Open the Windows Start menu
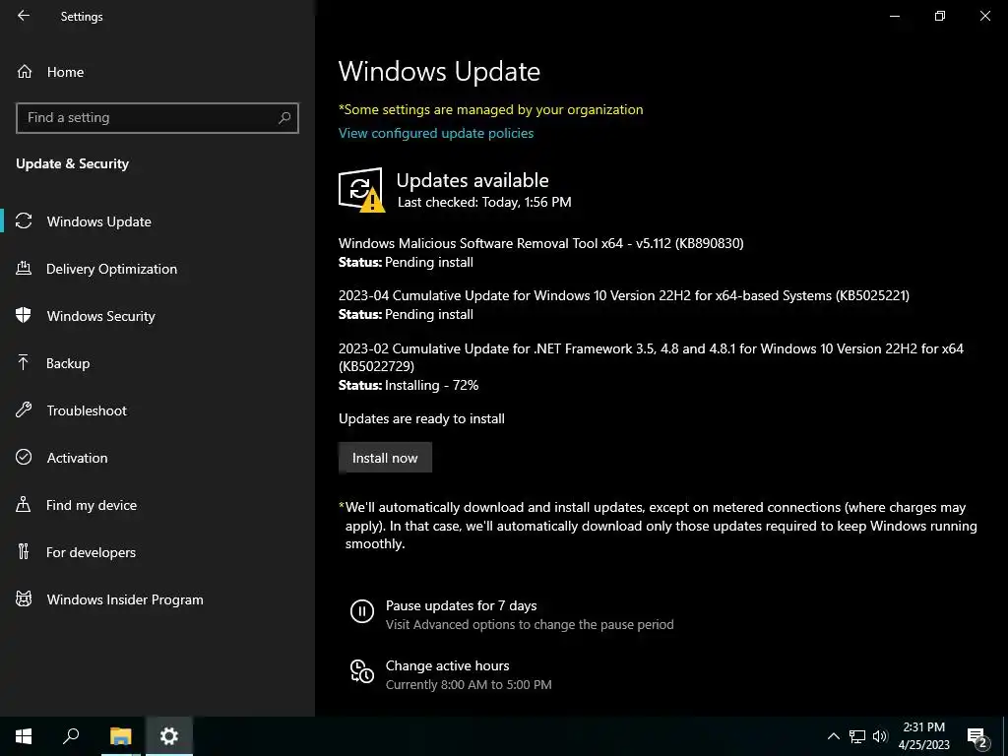Image resolution: width=1008 pixels, height=756 pixels. [x=24, y=736]
